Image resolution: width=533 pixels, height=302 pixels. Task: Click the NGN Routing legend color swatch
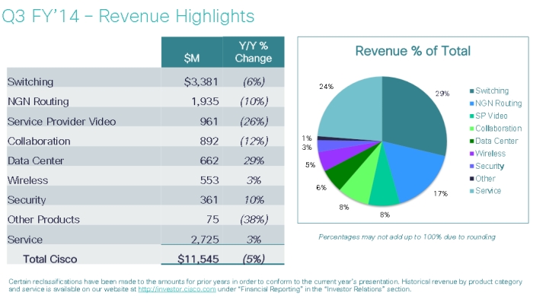click(x=472, y=103)
